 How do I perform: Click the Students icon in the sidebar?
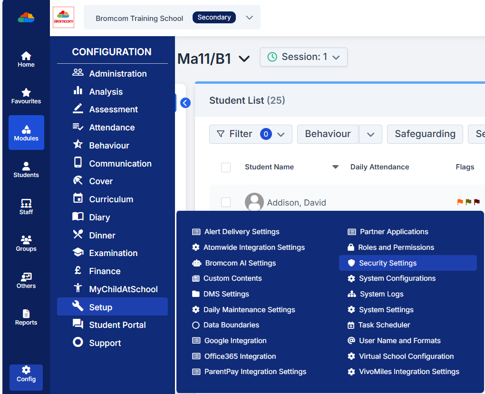26,169
